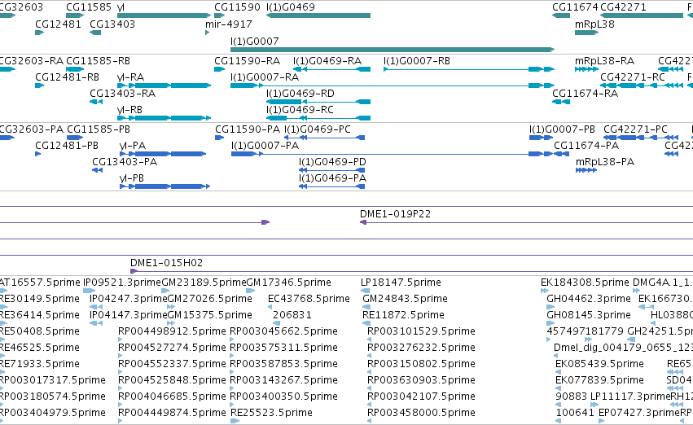693x425 pixels.
Task: Click transcript CG11674-RA
Action: pyautogui.click(x=561, y=102)
